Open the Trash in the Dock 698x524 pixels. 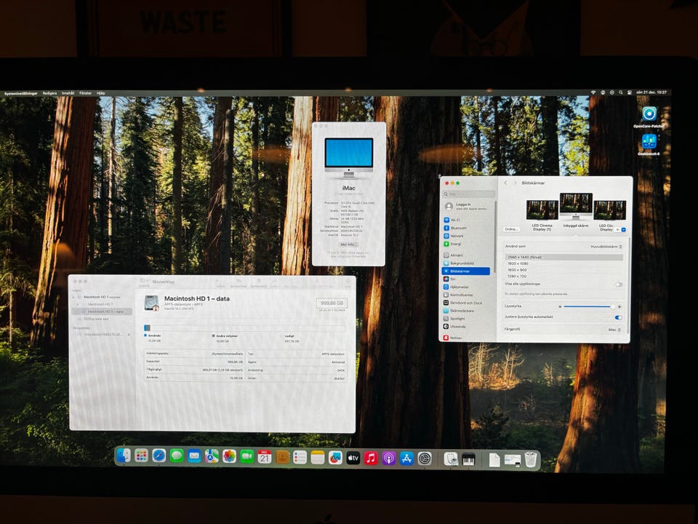tap(531, 459)
